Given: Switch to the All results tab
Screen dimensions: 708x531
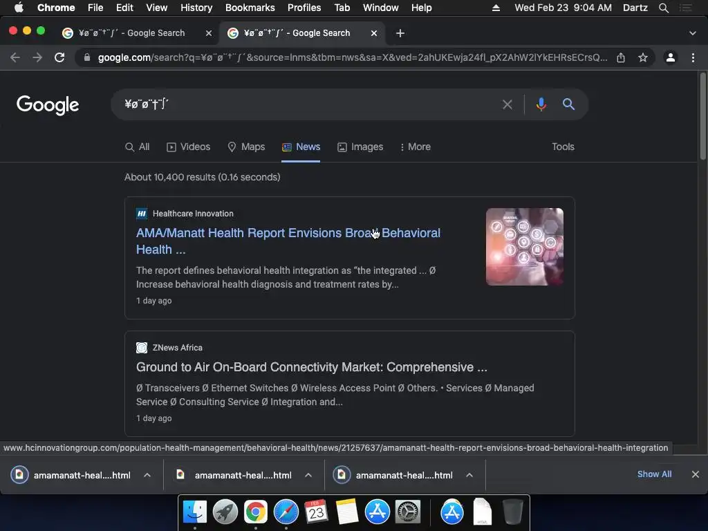Looking at the screenshot, I should point(138,147).
